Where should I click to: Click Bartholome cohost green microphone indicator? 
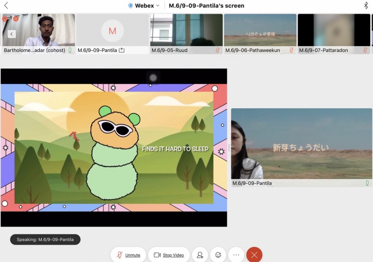70,50
